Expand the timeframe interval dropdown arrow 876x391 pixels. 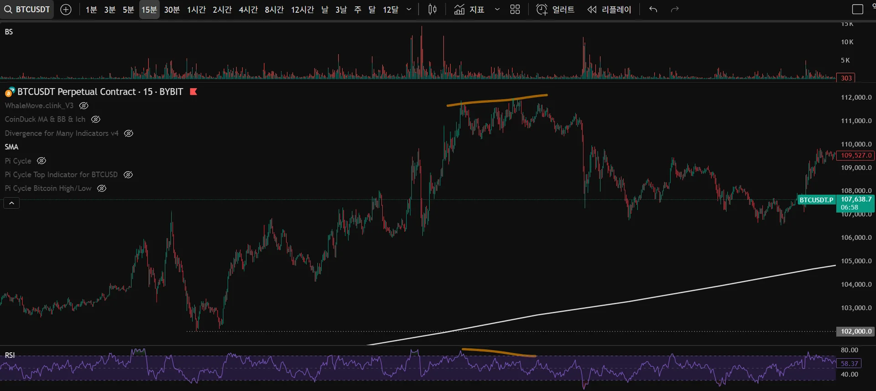(x=409, y=10)
